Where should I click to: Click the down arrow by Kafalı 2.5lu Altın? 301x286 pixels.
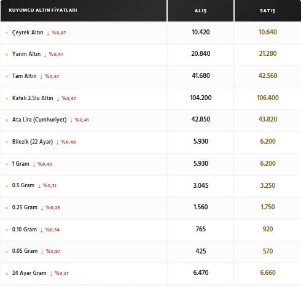coord(58,98)
